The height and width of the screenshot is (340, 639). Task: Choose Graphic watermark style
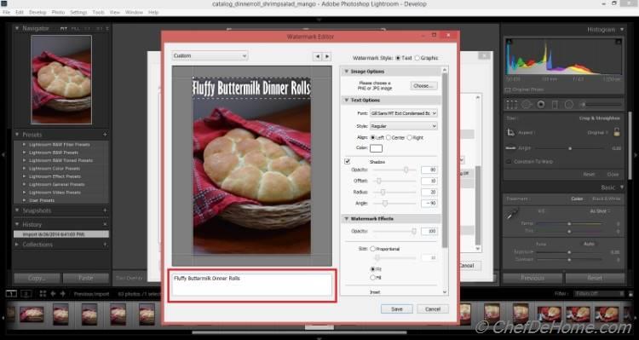tap(417, 58)
